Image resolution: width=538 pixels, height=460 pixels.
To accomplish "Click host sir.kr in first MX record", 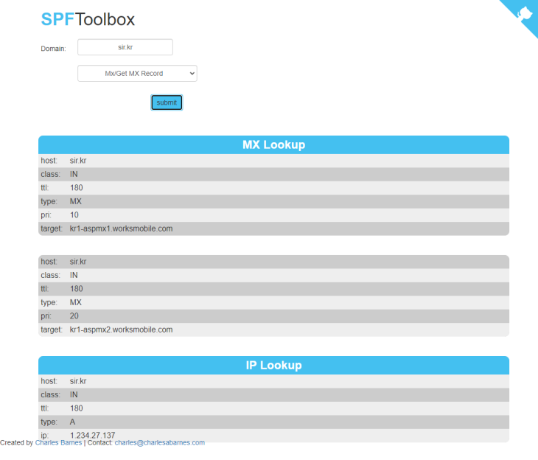I will click(x=78, y=161).
